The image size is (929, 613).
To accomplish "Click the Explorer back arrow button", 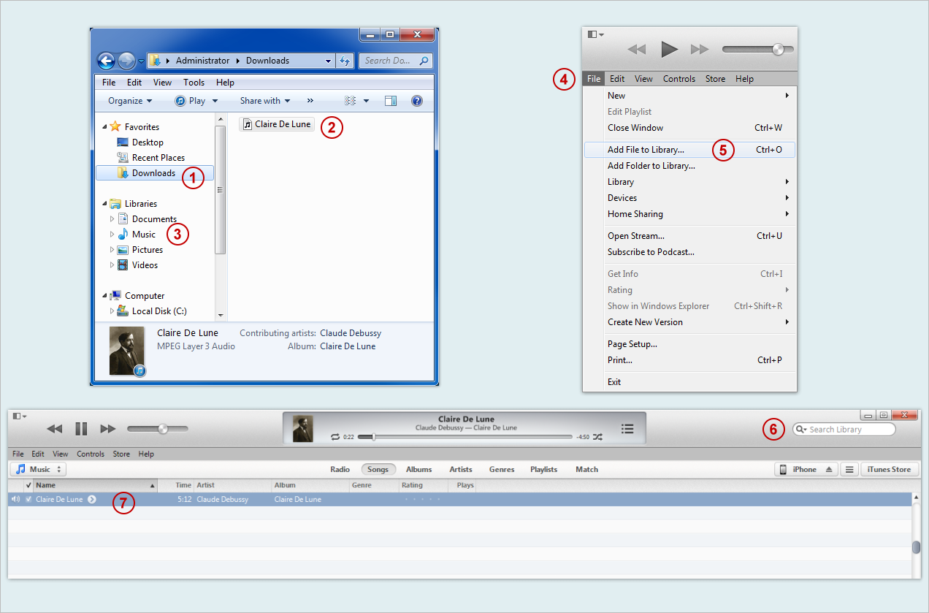I will click(107, 61).
